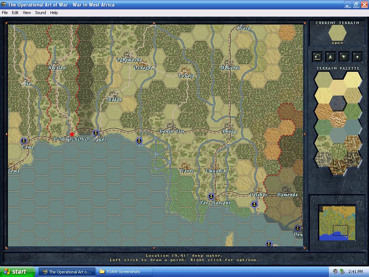
Task: Click the bottom-right corner scroll arrow of map
Action: click(304, 248)
